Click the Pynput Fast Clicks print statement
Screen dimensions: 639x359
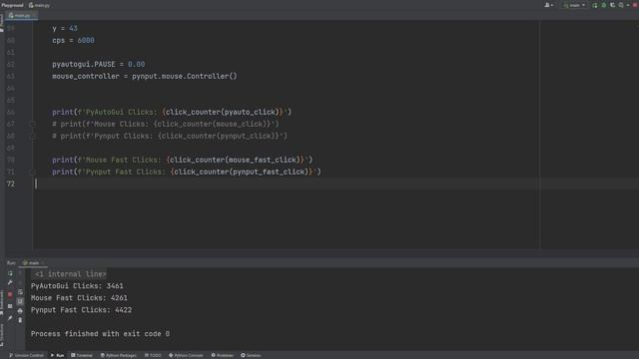(x=187, y=172)
